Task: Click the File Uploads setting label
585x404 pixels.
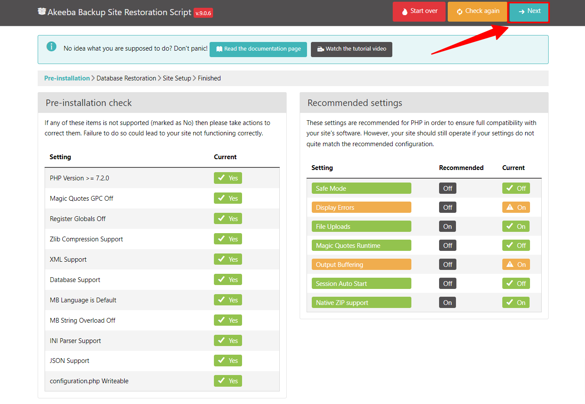Action: pyautogui.click(x=361, y=226)
